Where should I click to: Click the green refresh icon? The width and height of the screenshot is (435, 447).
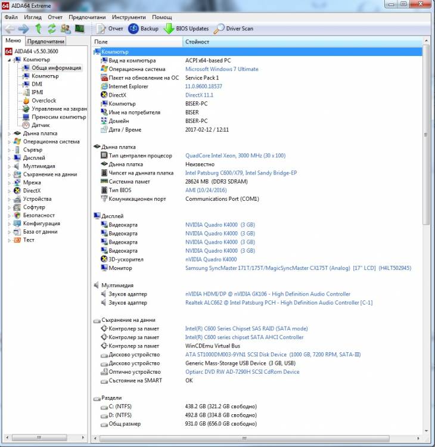coord(52,29)
